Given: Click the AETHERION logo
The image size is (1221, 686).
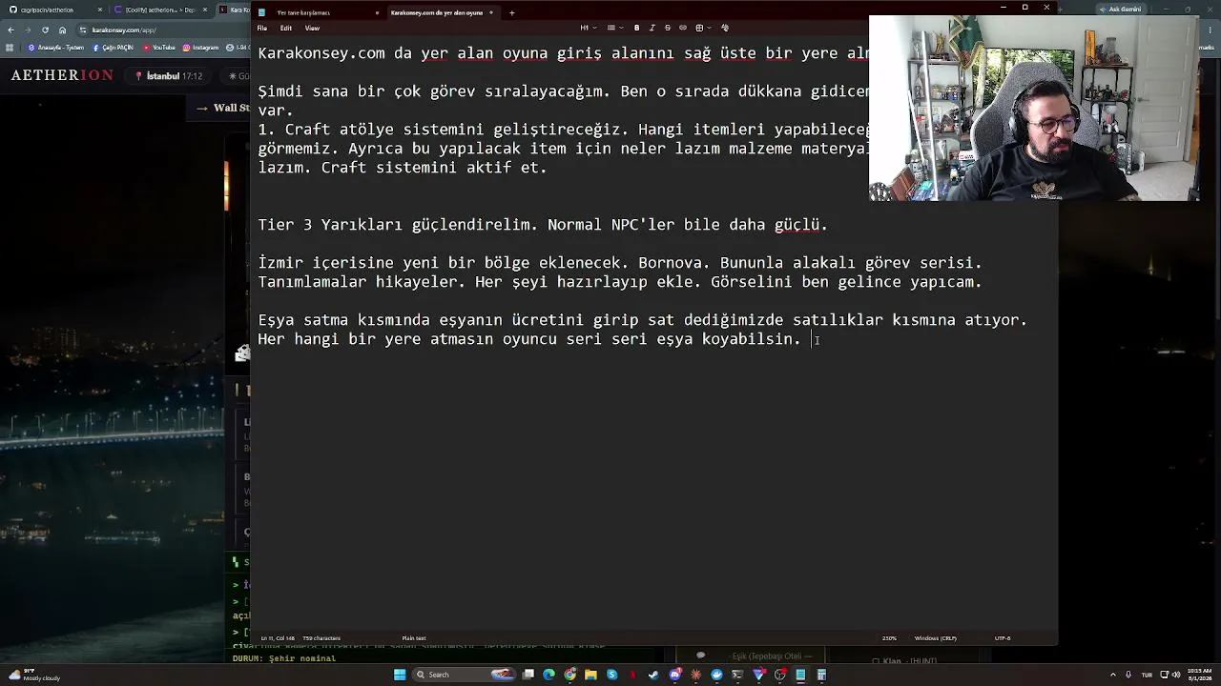Looking at the screenshot, I should coord(62,75).
